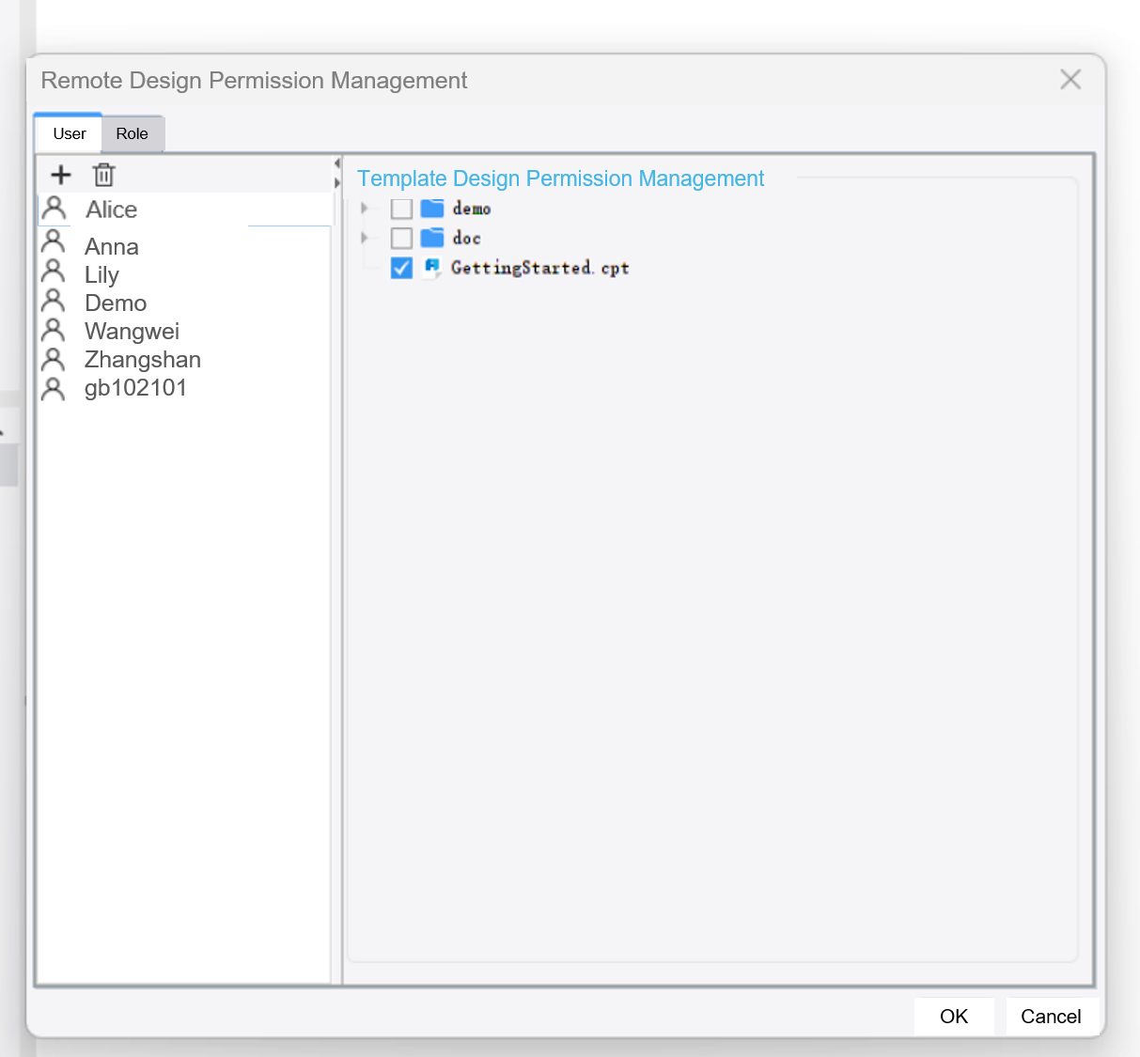Click the doc folder name
This screenshot has height=1057, width=1140.
467,238
